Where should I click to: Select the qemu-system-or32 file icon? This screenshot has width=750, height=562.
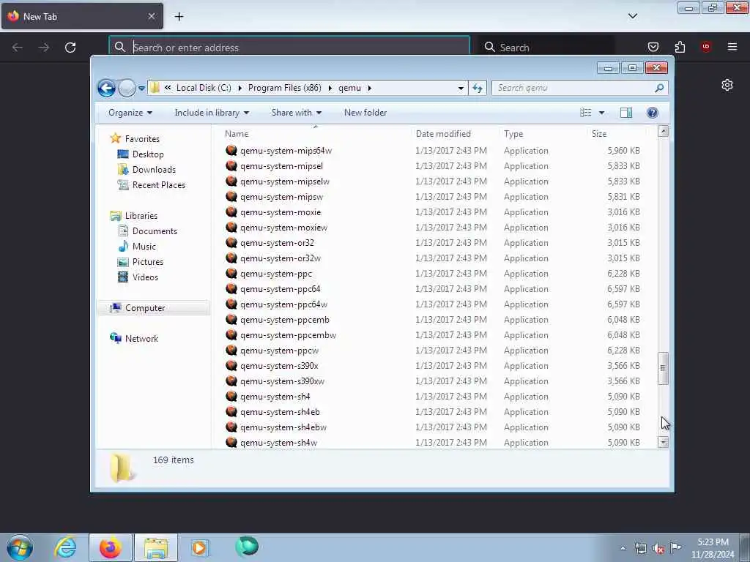tap(231, 243)
